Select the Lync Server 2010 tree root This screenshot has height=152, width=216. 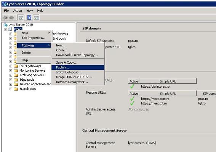coord(21,25)
